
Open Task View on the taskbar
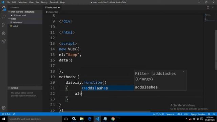click(x=66, y=119)
